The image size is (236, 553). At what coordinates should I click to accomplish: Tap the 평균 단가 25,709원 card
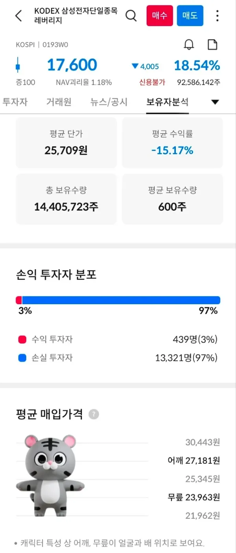point(66,143)
